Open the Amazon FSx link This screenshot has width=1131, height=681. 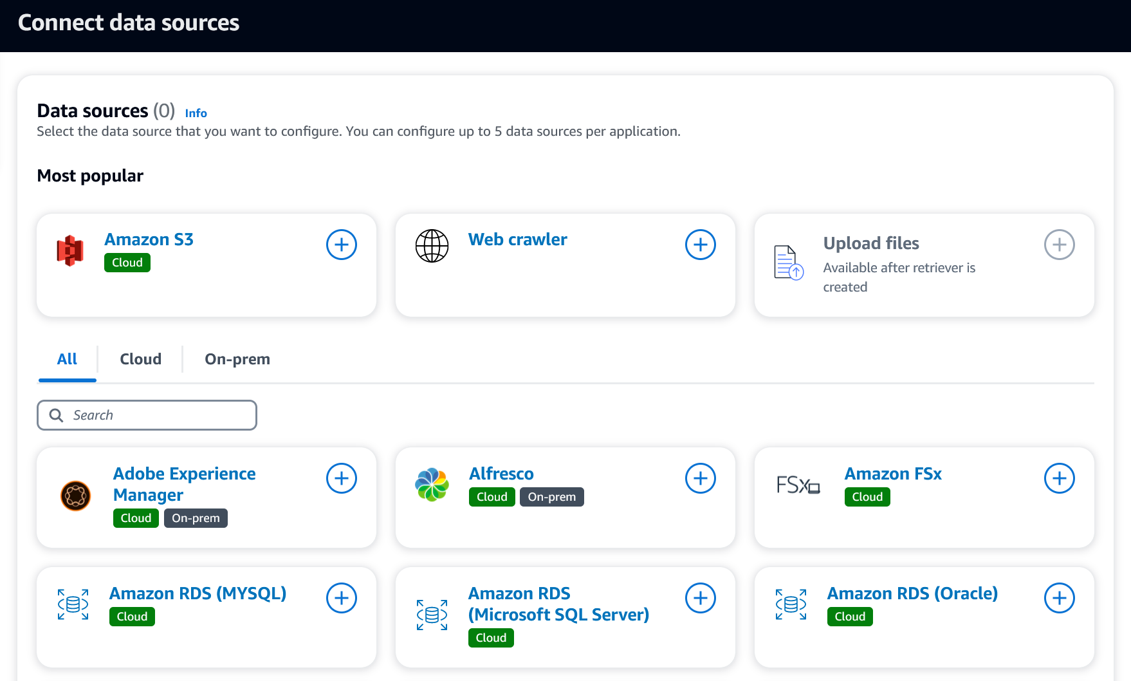pyautogui.click(x=893, y=474)
